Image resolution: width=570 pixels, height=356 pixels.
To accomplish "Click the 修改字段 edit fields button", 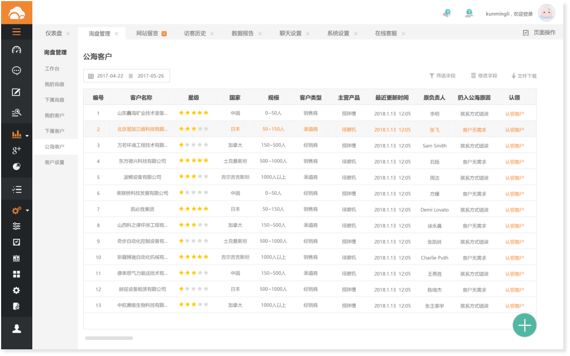I will pos(484,76).
